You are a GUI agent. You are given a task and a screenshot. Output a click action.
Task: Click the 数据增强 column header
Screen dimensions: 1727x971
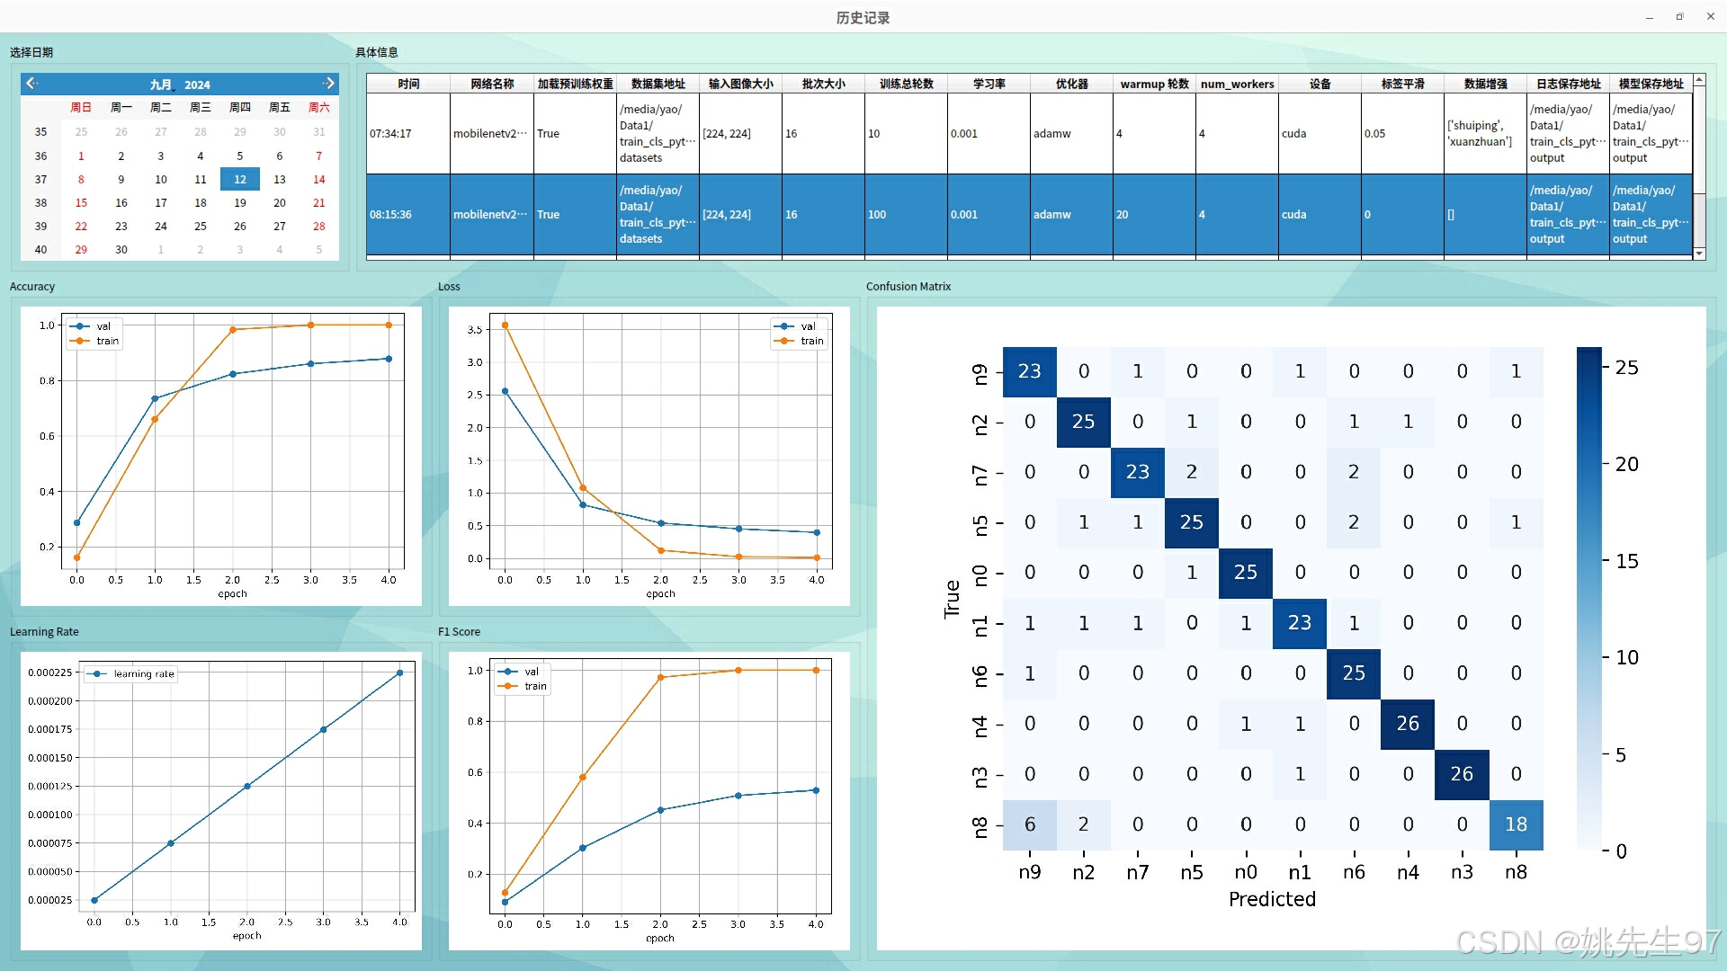[1485, 84]
